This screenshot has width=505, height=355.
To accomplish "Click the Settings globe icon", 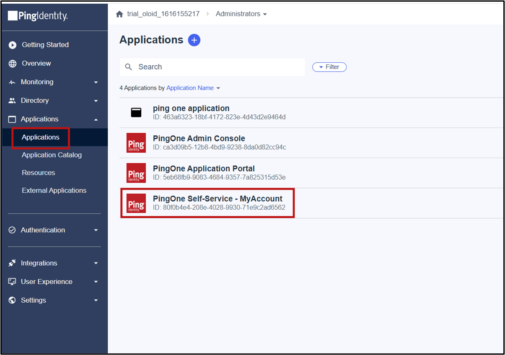I will (x=12, y=300).
